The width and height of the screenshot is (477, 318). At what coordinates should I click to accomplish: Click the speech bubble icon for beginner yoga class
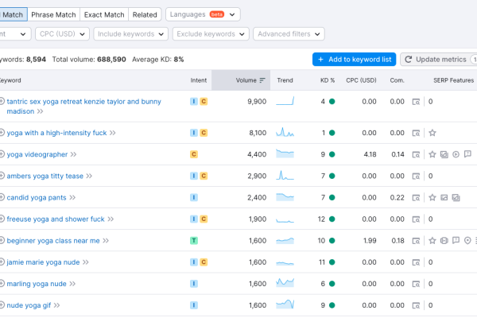click(456, 241)
